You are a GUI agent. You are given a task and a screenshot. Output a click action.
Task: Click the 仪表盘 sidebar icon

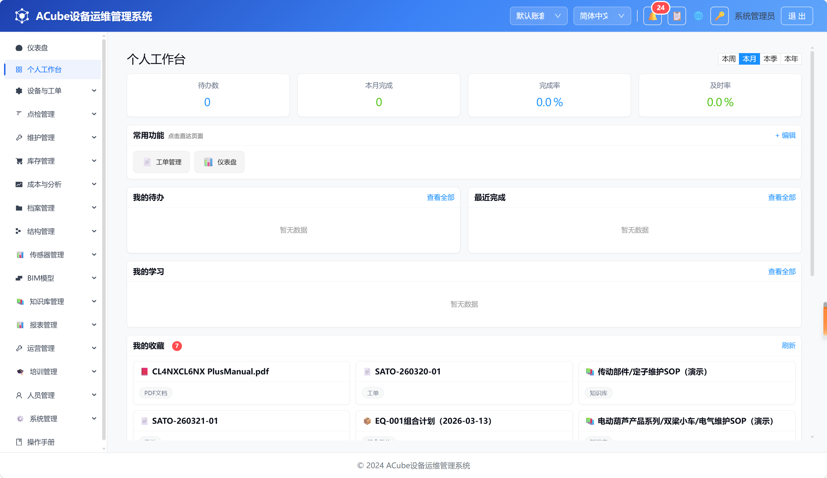click(x=19, y=48)
